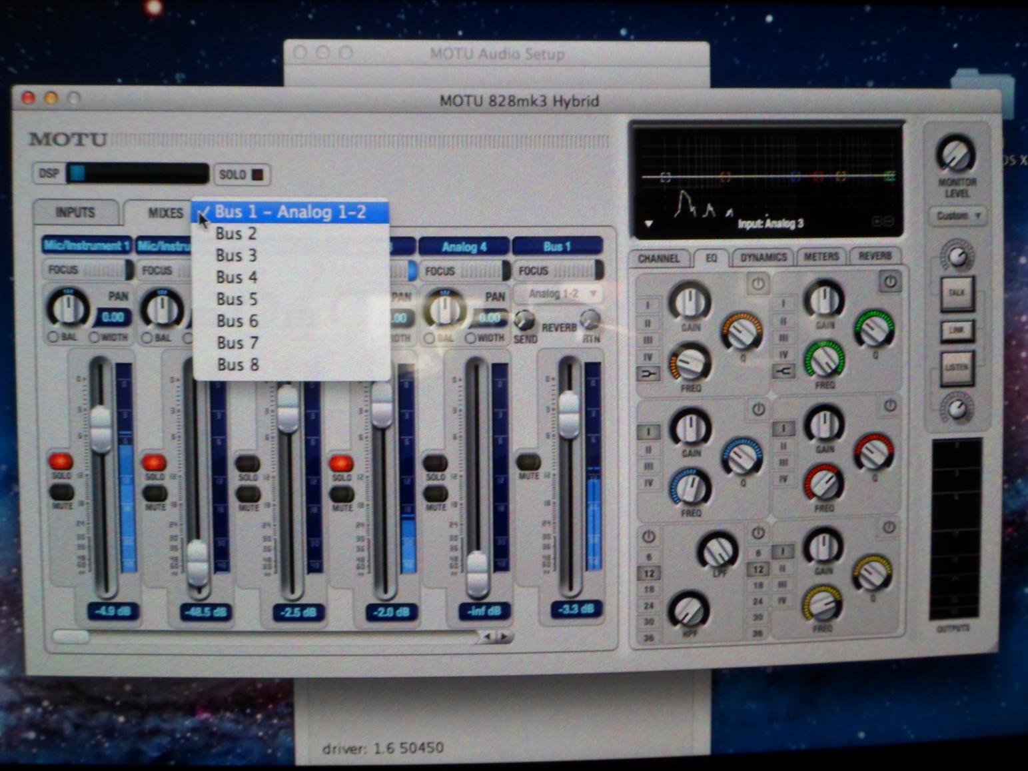Click the LPF knob

coord(716,550)
